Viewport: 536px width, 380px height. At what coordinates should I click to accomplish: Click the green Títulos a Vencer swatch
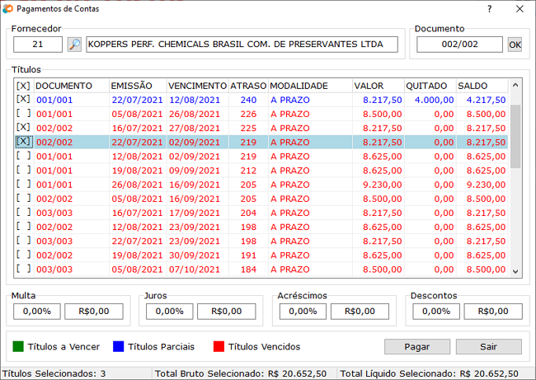[x=18, y=346]
